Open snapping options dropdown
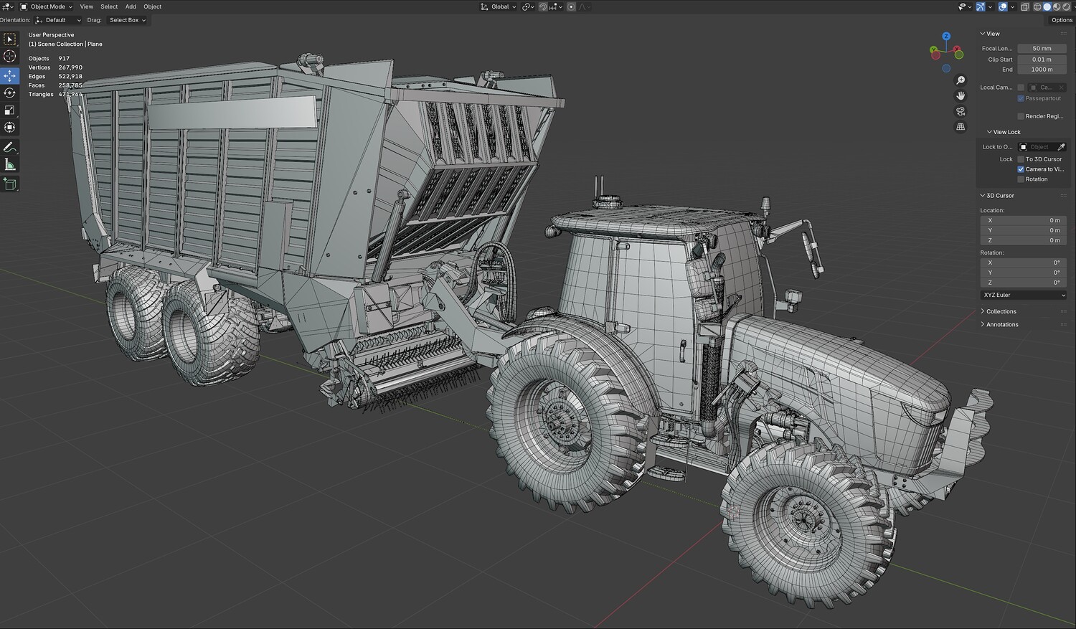 tap(554, 6)
